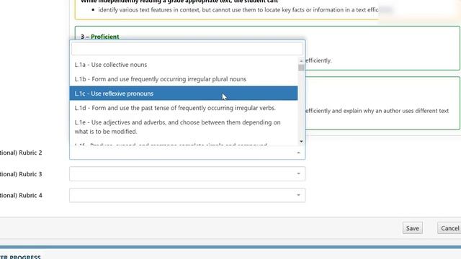Open the Rubric 3 dropdown

coord(187,174)
